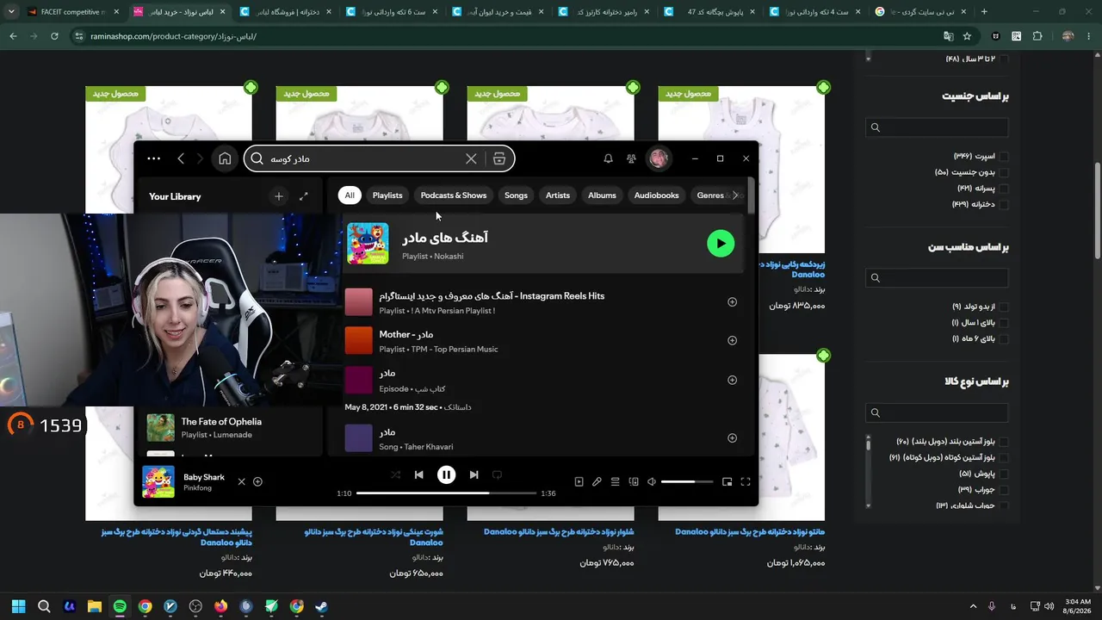Viewport: 1102px width, 620px height.
Task: Mute Spotify with the speaker icon
Action: [652, 482]
